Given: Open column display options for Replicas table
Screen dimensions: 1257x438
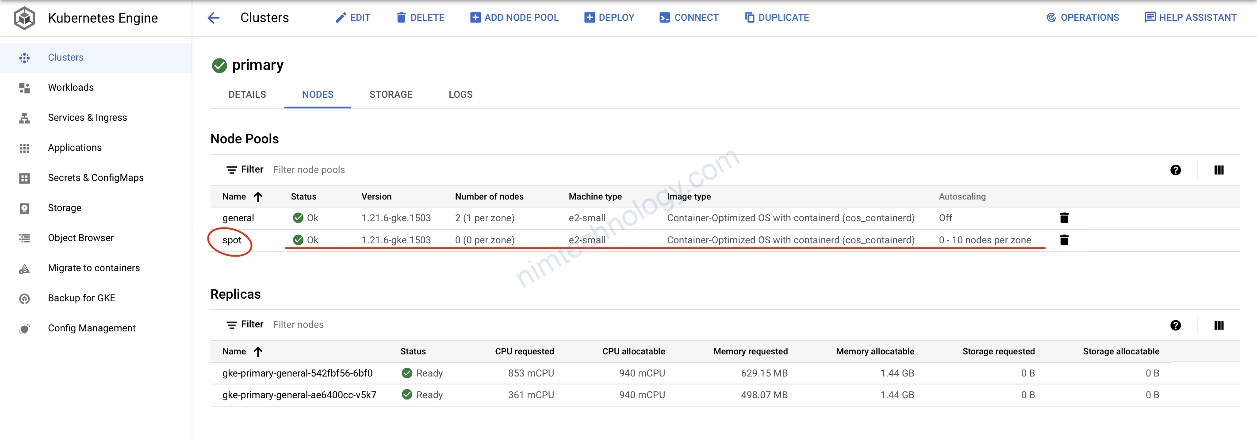Looking at the screenshot, I should [x=1219, y=325].
